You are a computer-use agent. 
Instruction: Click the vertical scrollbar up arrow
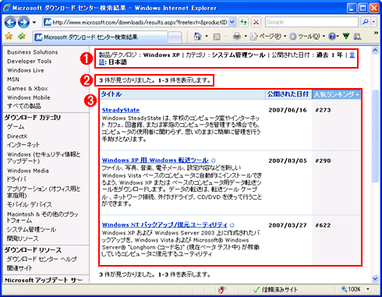375,51
